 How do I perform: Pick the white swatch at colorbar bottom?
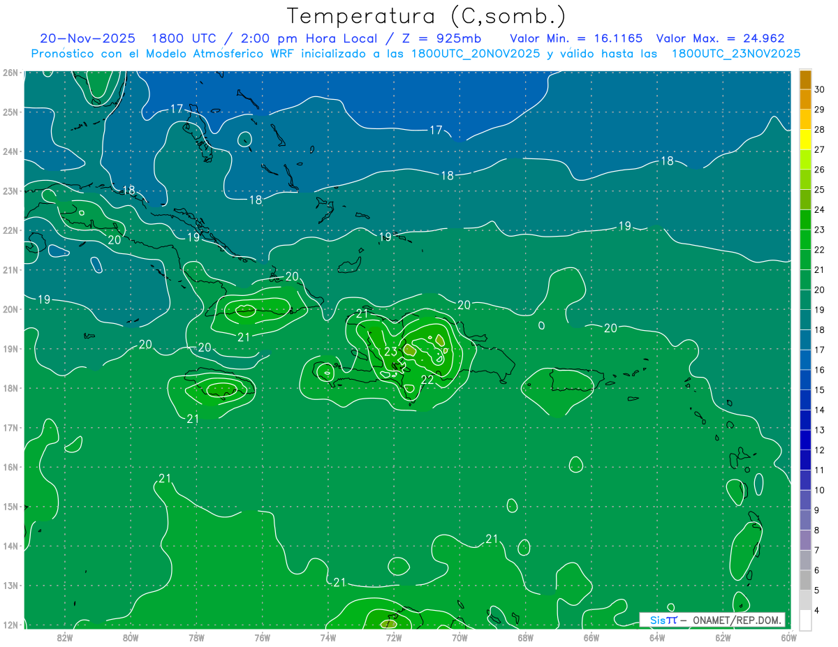pyautogui.click(x=805, y=620)
